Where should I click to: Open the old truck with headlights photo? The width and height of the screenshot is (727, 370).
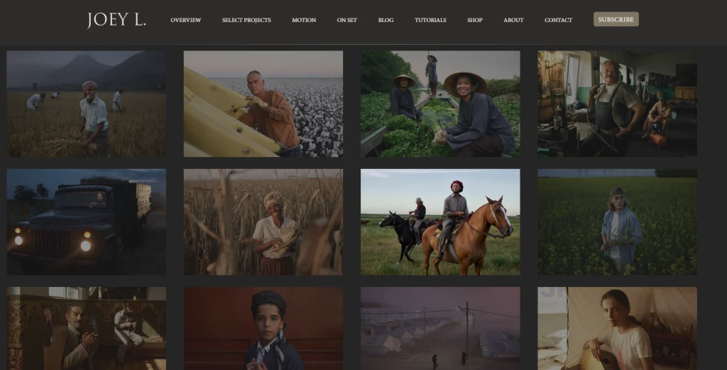pyautogui.click(x=87, y=222)
